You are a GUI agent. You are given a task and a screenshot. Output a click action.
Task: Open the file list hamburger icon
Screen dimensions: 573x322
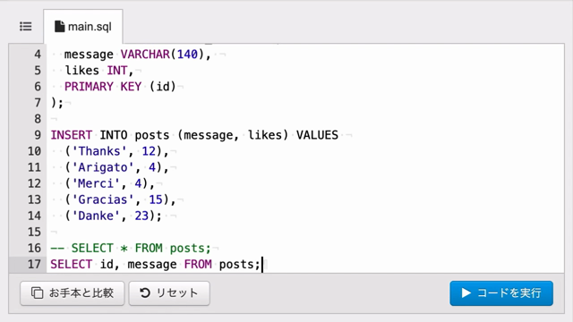point(26,26)
